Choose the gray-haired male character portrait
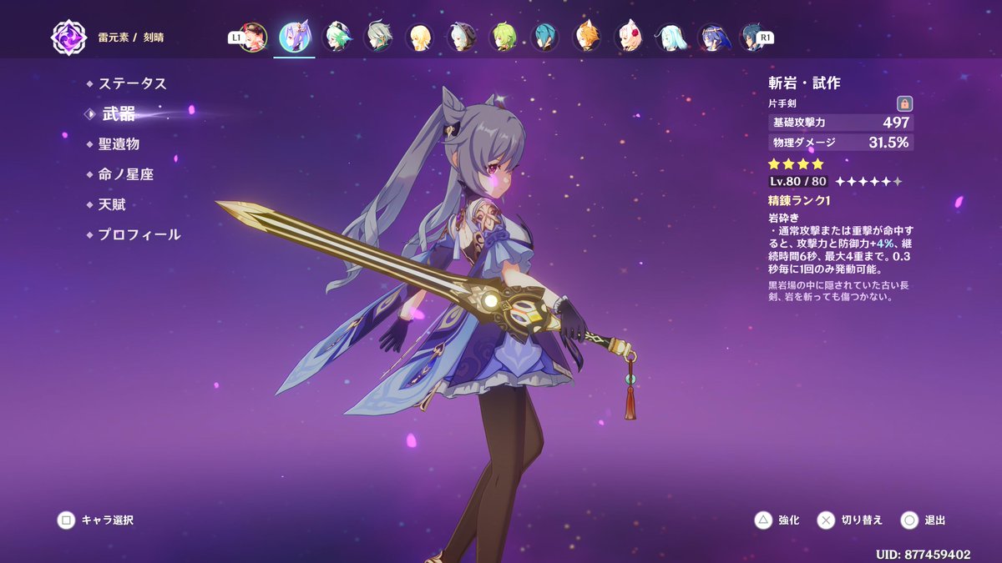Image resolution: width=1002 pixels, height=563 pixels. (378, 38)
